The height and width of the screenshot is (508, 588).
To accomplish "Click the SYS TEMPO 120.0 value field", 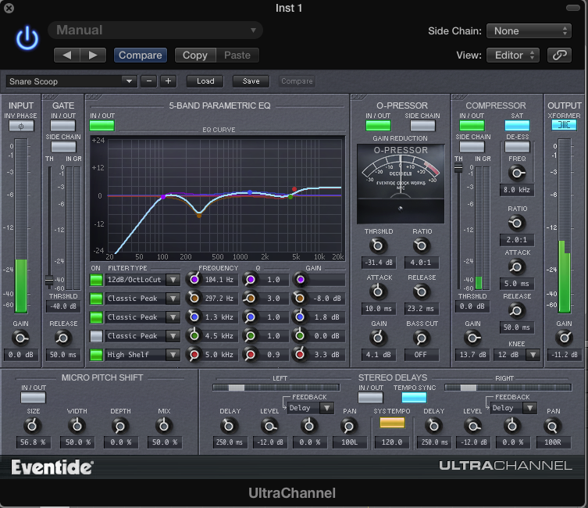I will (392, 443).
